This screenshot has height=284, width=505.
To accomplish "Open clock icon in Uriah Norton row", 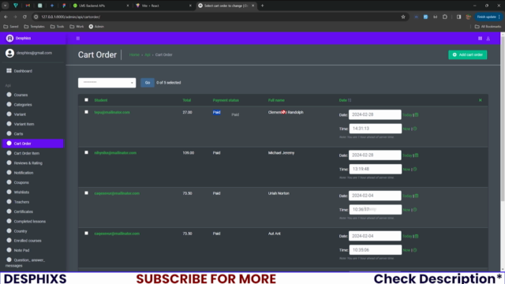I will point(415,210).
